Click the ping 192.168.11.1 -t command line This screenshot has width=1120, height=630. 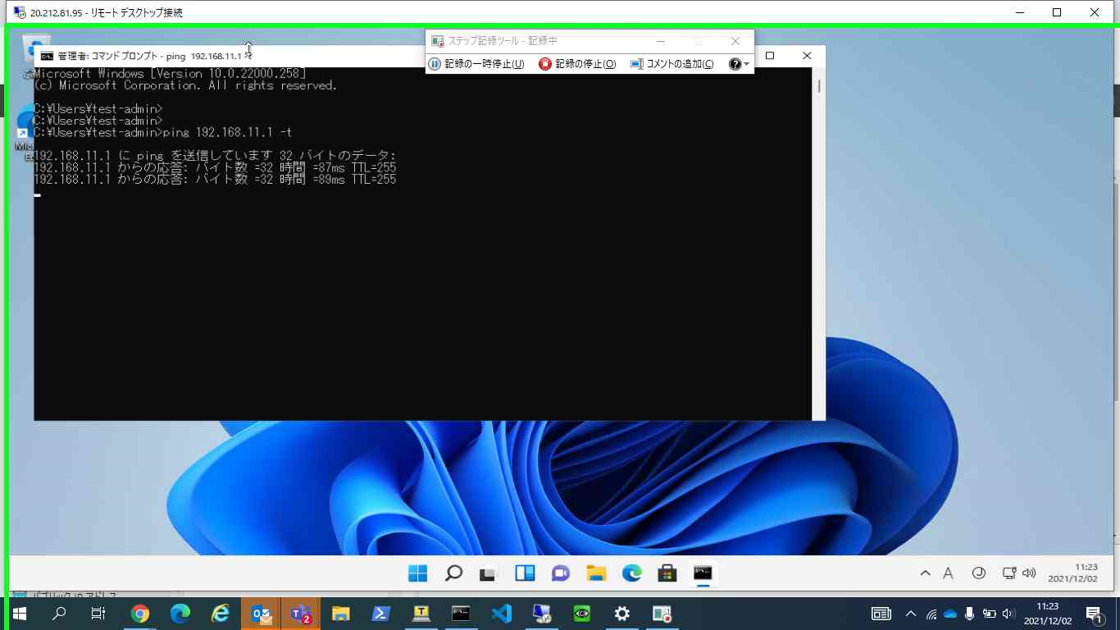[x=163, y=132]
